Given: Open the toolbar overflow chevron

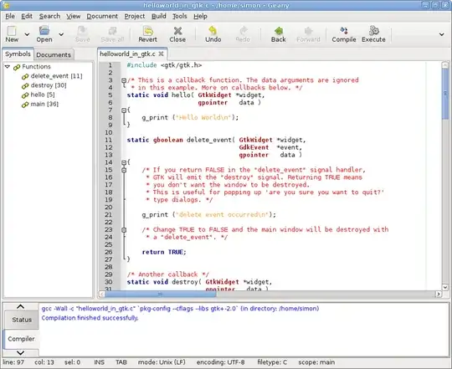Looking at the screenshot, I should click(441, 34).
